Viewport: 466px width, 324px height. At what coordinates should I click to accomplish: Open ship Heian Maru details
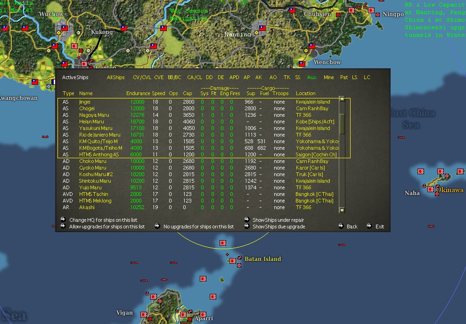[91, 121]
